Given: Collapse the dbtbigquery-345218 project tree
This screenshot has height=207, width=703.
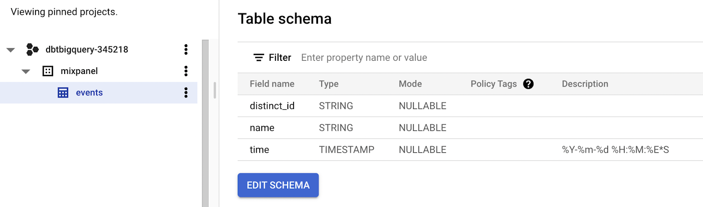Looking at the screenshot, I should click(11, 50).
